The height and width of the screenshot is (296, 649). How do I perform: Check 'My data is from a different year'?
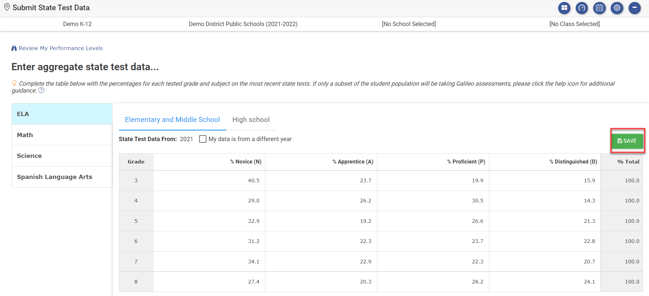203,139
